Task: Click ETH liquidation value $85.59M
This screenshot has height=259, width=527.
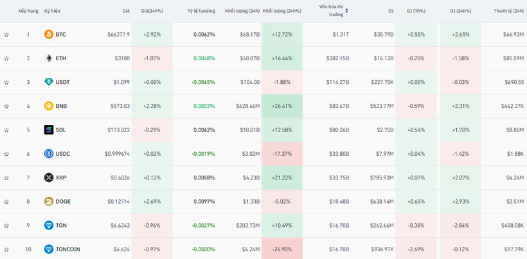Action: coord(514,58)
